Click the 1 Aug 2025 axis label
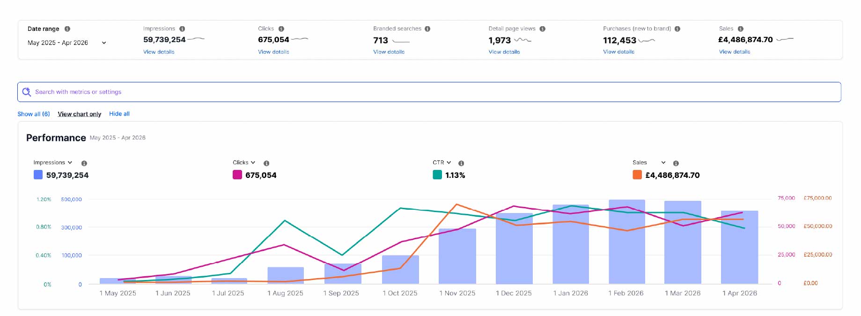Viewport: 861px width, 316px height. tap(285, 293)
